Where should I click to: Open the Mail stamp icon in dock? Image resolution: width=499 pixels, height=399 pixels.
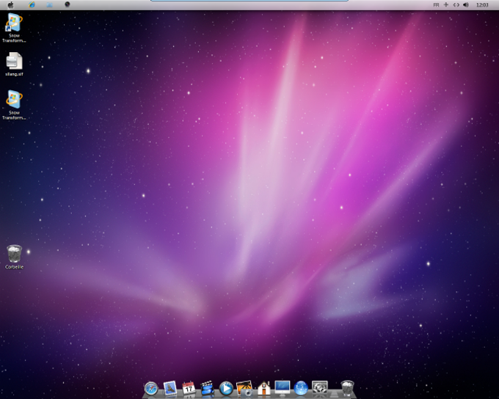pos(170,388)
